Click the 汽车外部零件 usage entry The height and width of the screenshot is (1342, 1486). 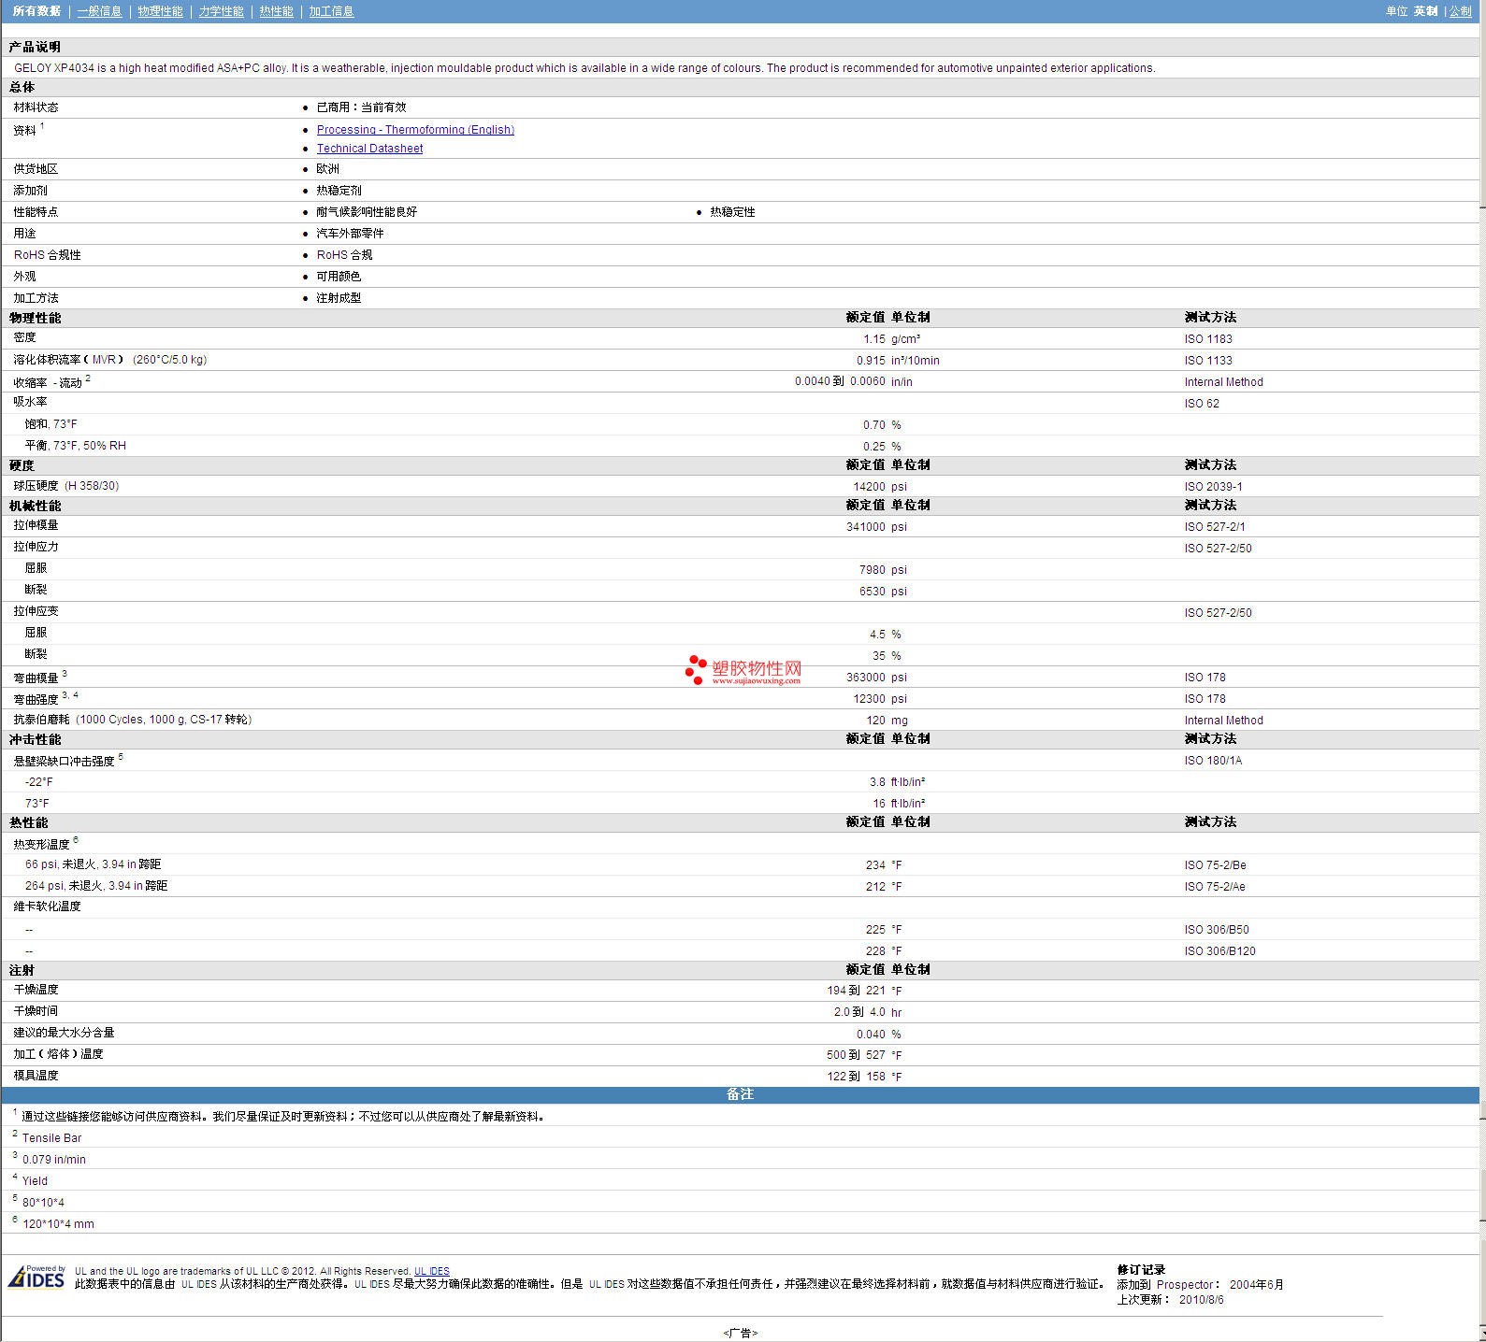coord(350,234)
